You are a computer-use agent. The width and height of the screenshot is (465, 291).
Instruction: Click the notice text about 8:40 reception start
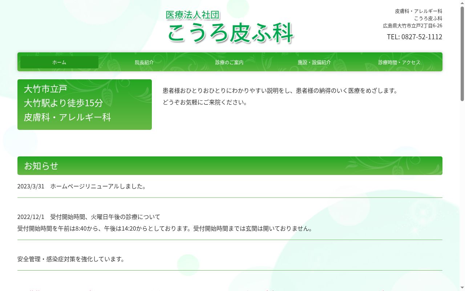pyautogui.click(x=165, y=228)
